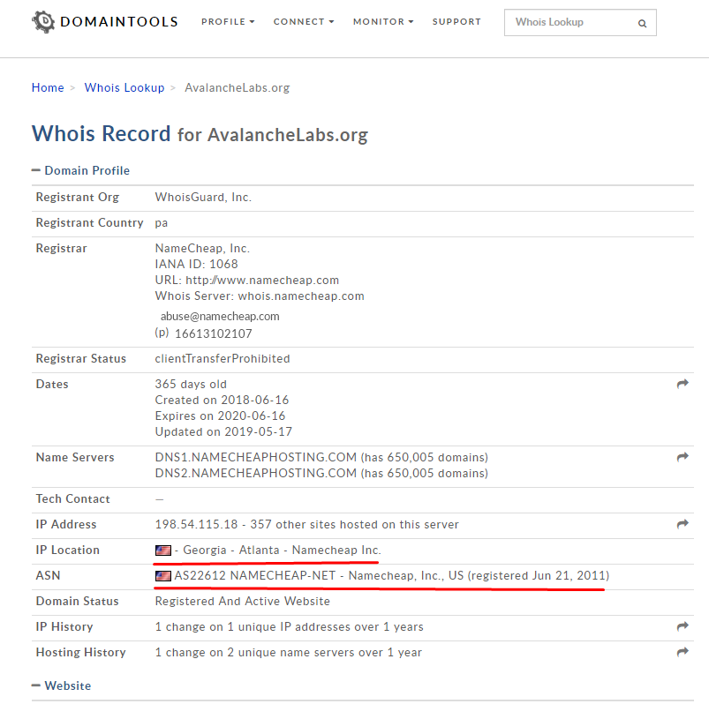The width and height of the screenshot is (709, 704).
Task: Click the share arrow on the IP History row
Action: point(681,626)
